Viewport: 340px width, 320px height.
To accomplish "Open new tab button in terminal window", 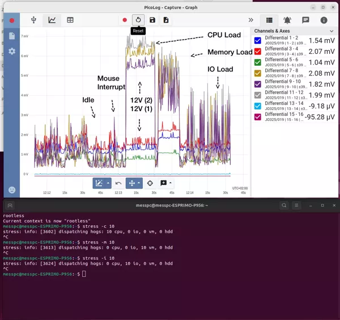I will pos(10,205).
